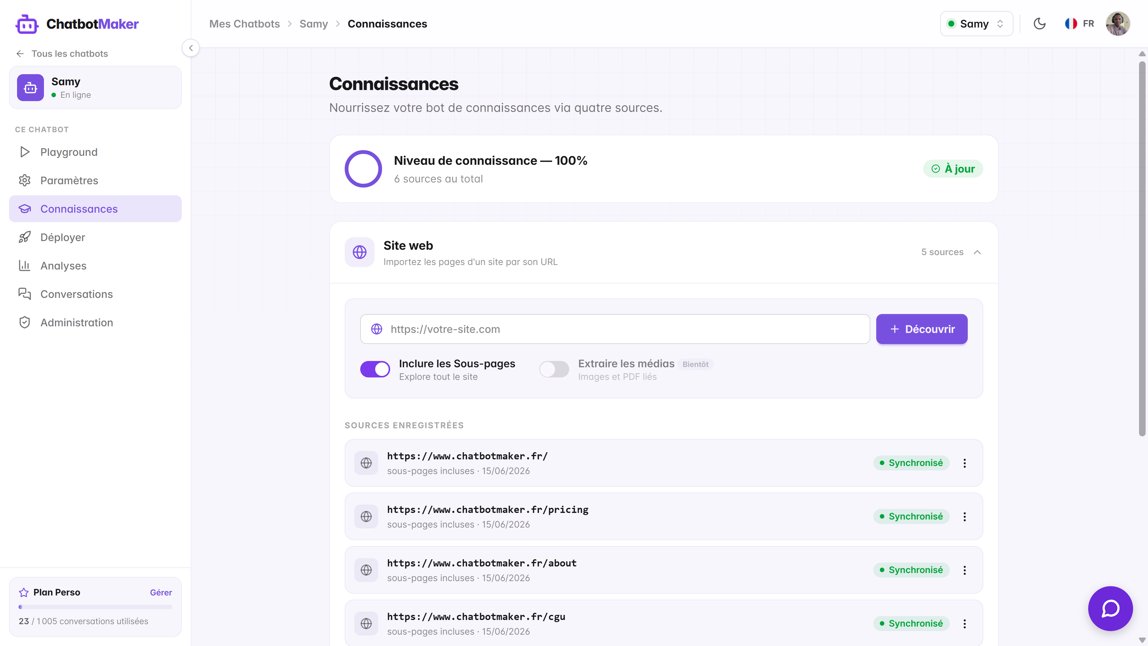
Task: Click the Administration shield icon
Action: pyautogui.click(x=25, y=322)
